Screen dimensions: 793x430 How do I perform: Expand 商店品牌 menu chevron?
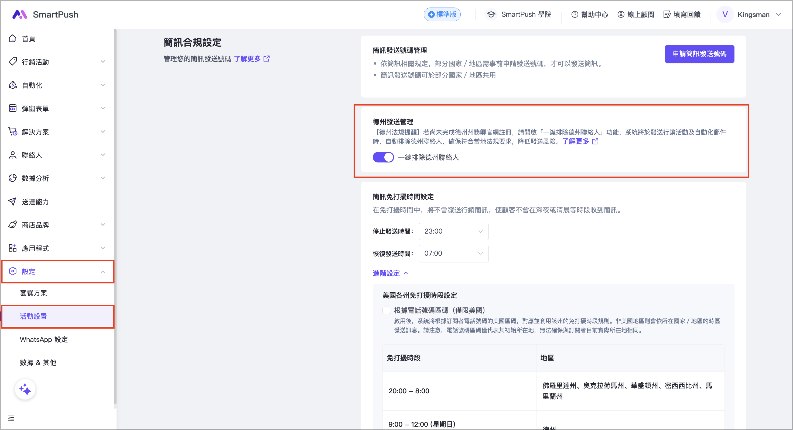coord(103,224)
